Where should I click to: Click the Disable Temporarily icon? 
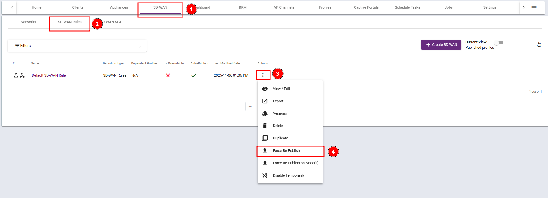pos(265,175)
